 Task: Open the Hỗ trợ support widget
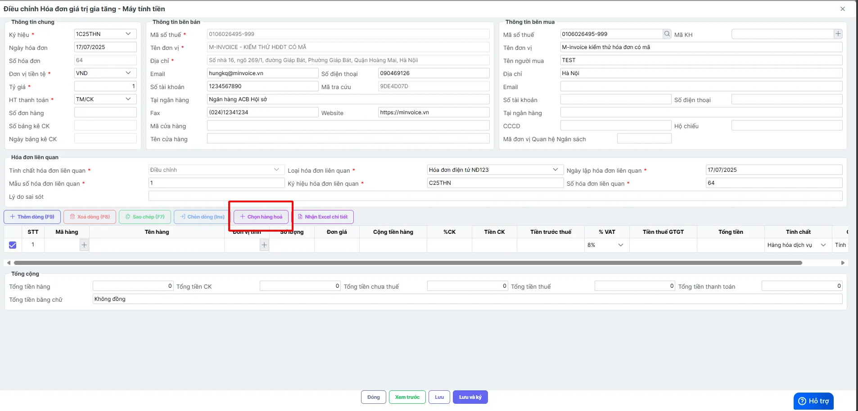click(813, 401)
